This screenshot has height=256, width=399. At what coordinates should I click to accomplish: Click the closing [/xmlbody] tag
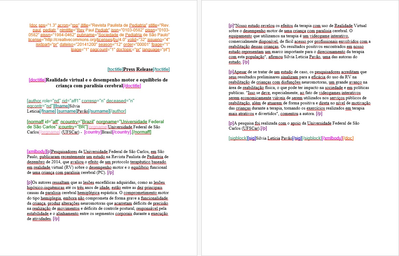point(332,138)
